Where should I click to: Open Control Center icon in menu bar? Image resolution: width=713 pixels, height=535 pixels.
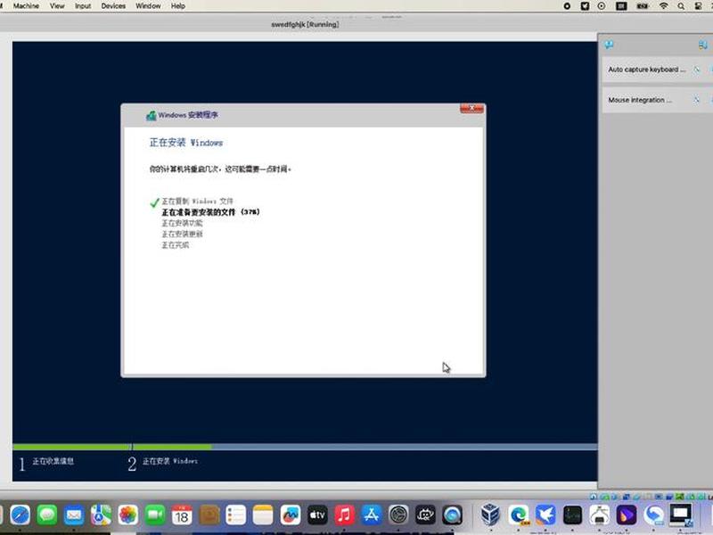(x=698, y=6)
